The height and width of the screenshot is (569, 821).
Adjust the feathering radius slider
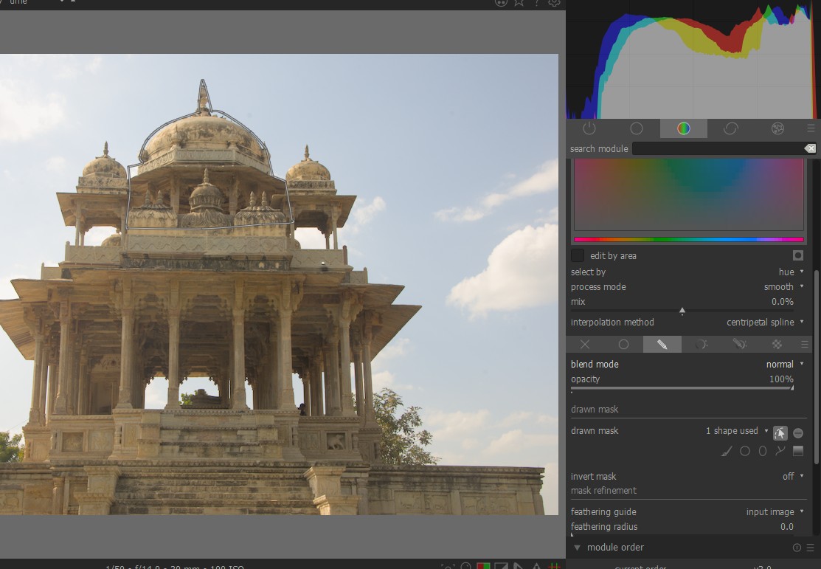coord(682,534)
